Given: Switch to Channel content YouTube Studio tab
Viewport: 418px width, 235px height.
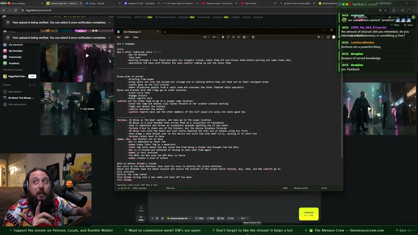Looking at the screenshot, I should (x=219, y=4).
